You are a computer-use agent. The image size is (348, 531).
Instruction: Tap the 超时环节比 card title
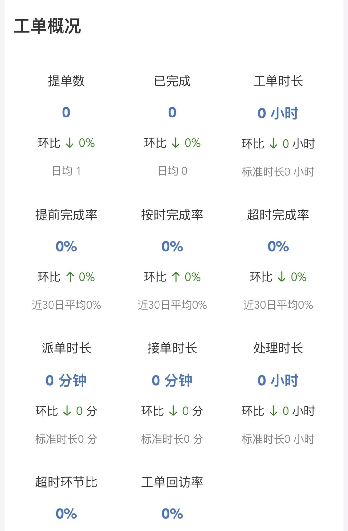66,482
